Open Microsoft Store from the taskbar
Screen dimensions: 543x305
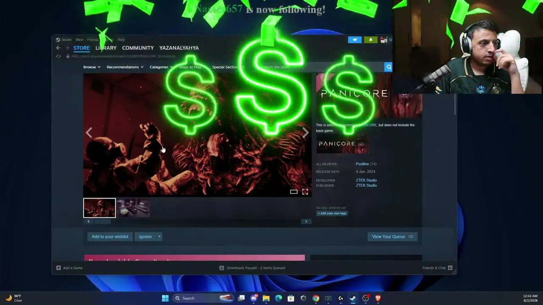(x=291, y=298)
